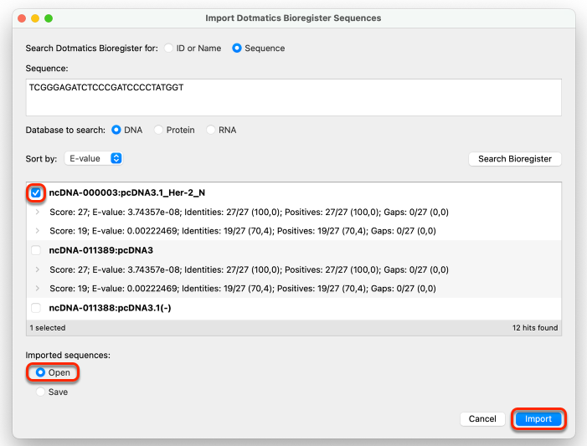Click into the Sequence text field
This screenshot has height=446, width=587.
pos(293,97)
